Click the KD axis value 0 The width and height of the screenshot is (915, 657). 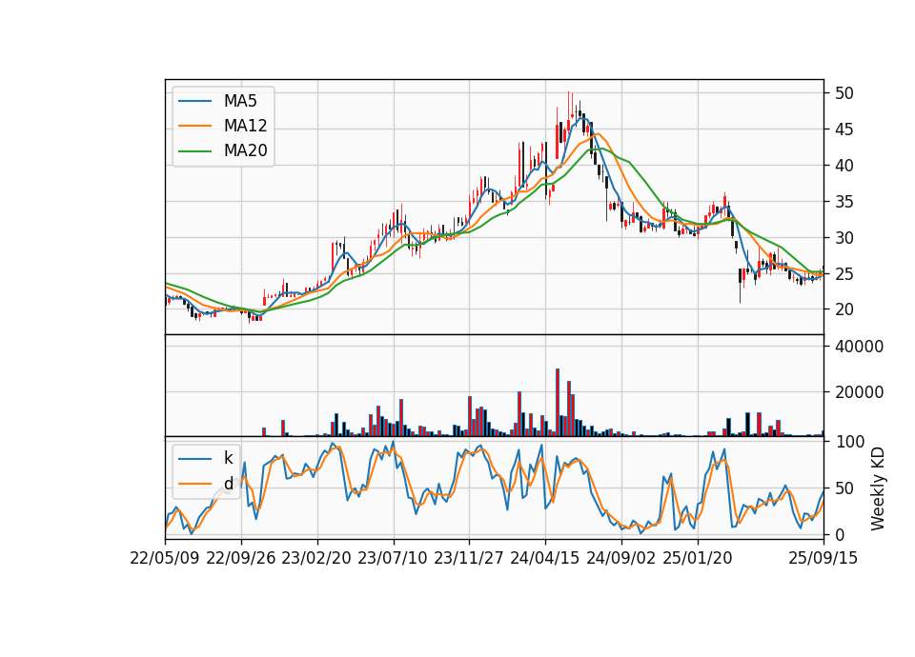click(839, 534)
